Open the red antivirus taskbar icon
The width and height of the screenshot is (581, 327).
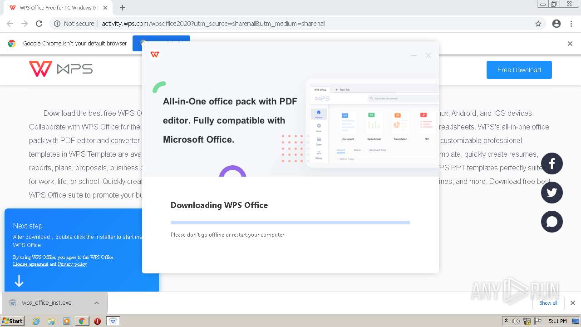coord(97,321)
